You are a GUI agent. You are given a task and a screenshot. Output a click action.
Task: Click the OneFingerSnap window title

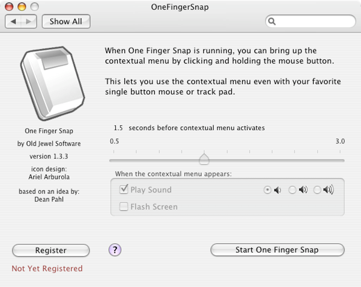pos(180,7)
